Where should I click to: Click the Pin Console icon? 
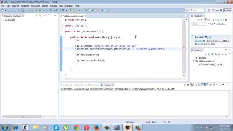210,85
